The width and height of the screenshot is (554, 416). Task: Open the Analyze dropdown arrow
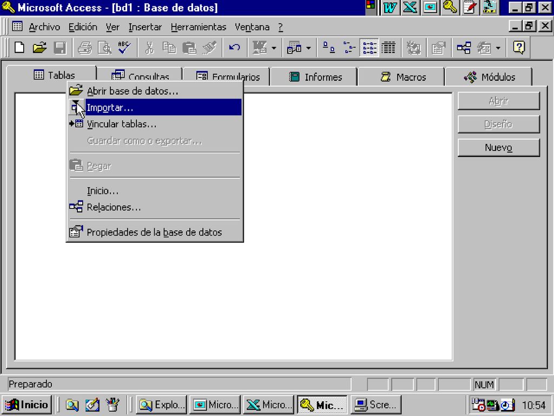click(308, 48)
